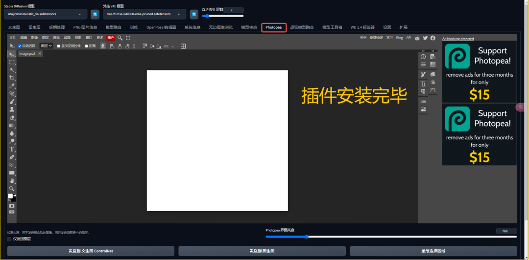
Task: Select the Zoom tool in left toolbar
Action: (x=12, y=189)
